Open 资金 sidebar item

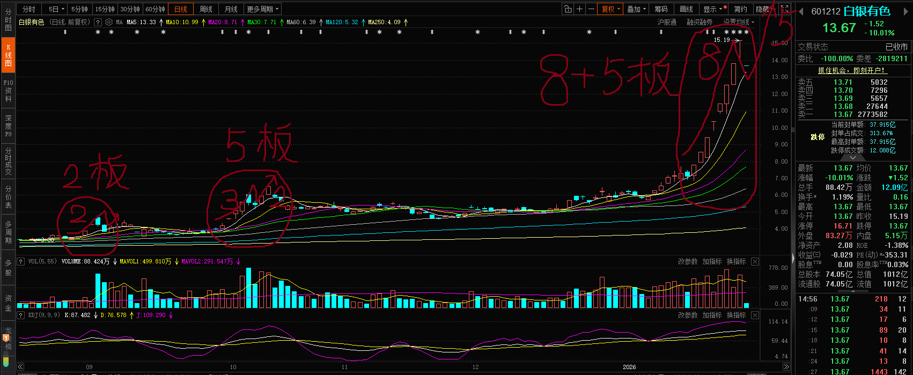pos(8,303)
